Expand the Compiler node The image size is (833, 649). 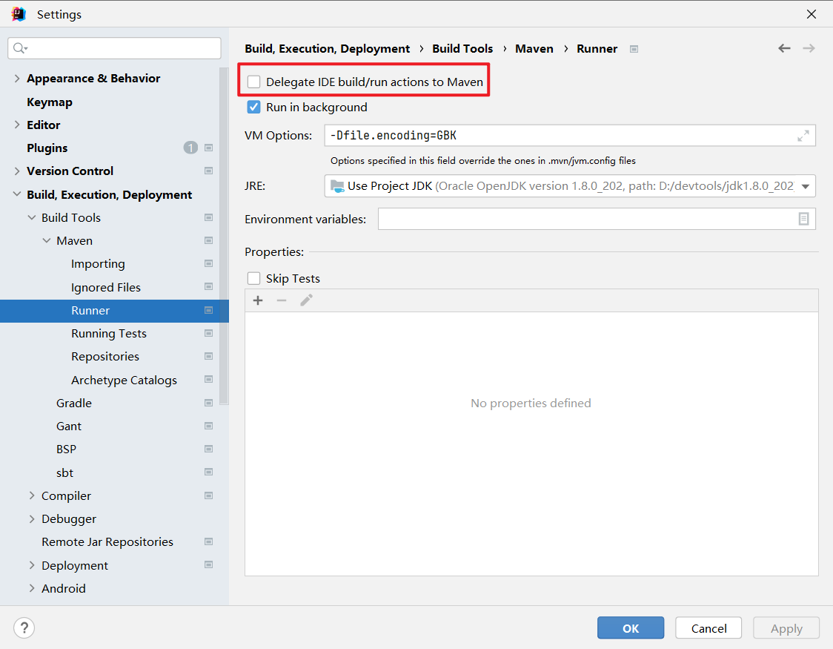coord(32,496)
